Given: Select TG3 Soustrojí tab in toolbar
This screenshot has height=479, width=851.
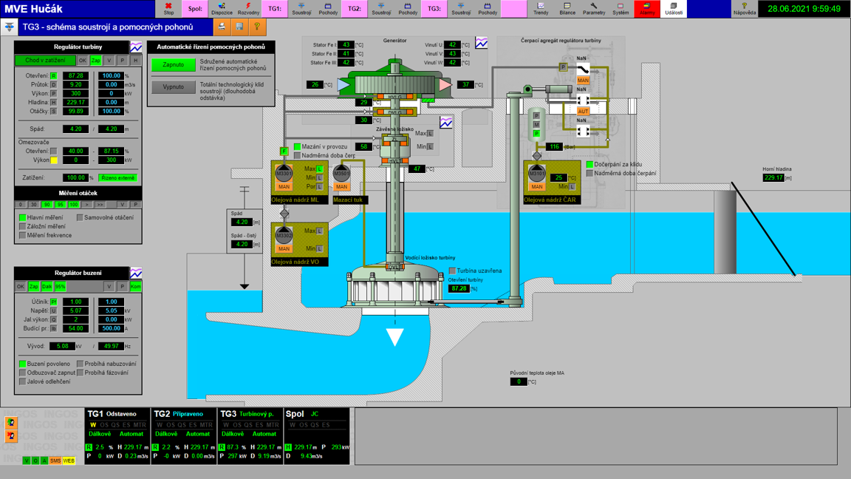Looking at the screenshot, I should 461,9.
